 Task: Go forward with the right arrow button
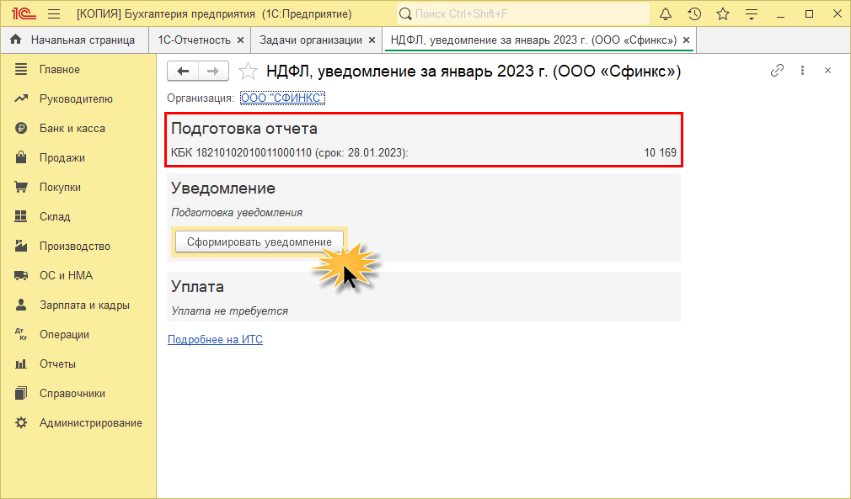pyautogui.click(x=213, y=71)
